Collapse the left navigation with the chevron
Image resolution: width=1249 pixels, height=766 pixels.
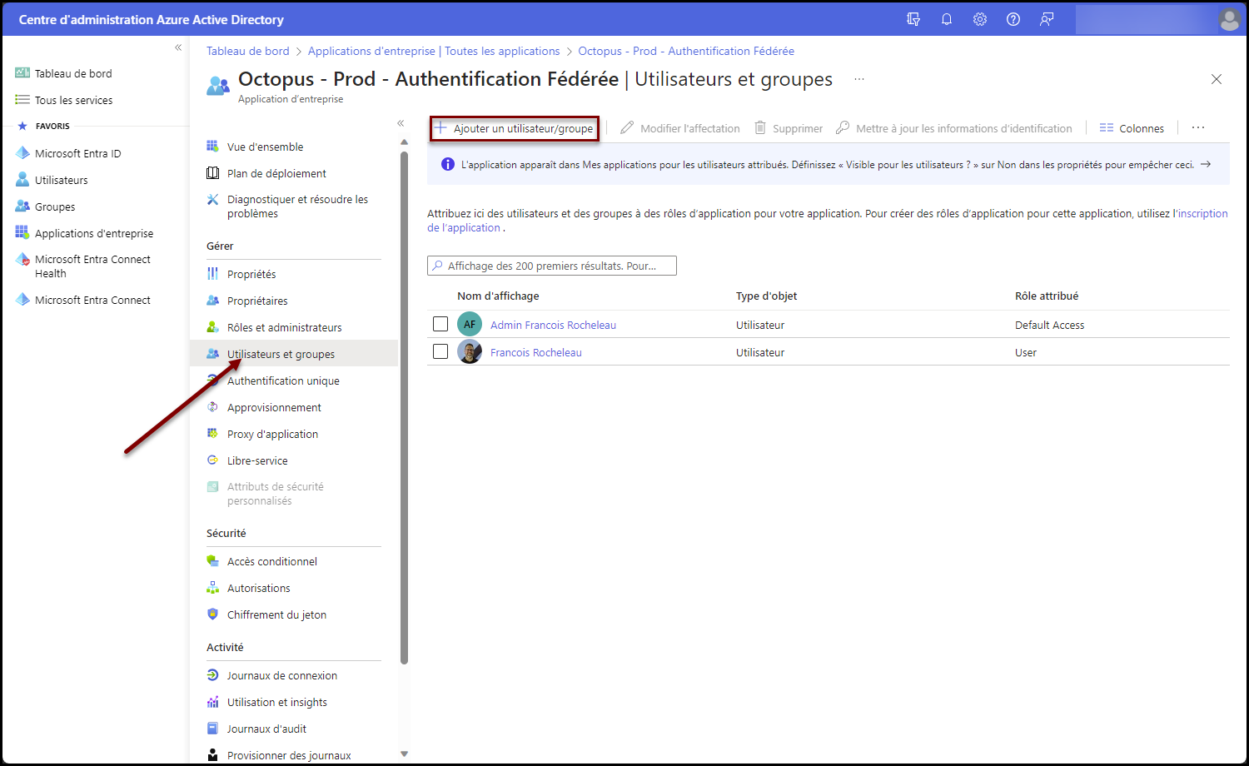click(177, 47)
